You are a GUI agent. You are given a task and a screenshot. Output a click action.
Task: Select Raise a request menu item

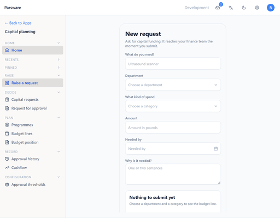(33, 83)
